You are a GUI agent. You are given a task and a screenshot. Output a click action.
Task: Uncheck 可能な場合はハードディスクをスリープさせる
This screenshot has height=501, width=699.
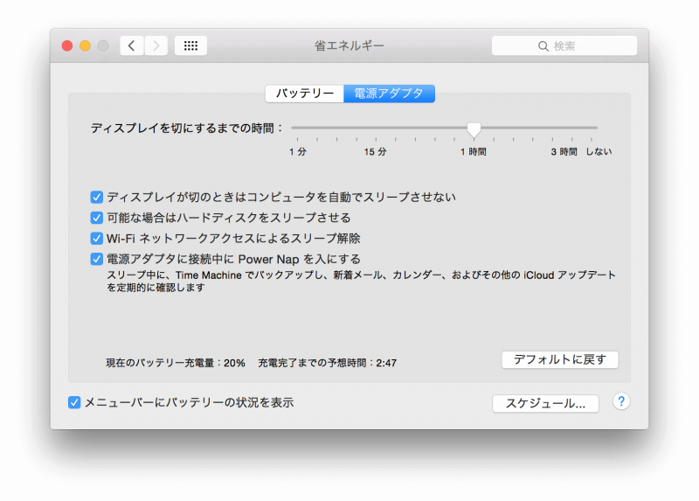click(x=97, y=218)
